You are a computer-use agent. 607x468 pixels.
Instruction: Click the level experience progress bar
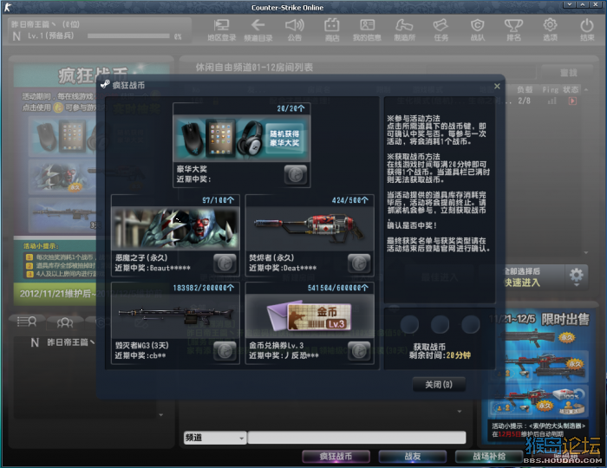[128, 36]
